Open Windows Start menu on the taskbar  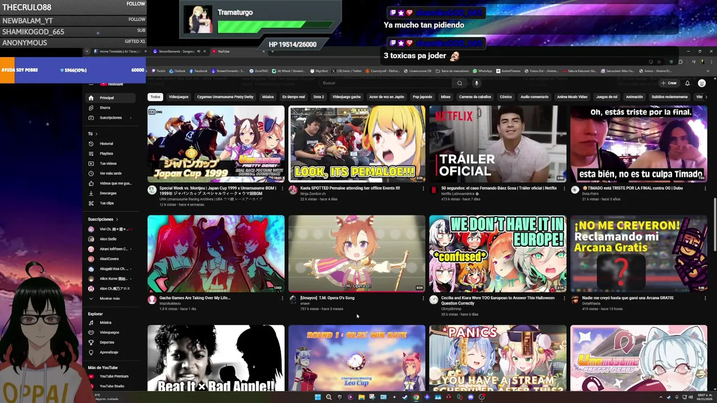click(x=318, y=397)
